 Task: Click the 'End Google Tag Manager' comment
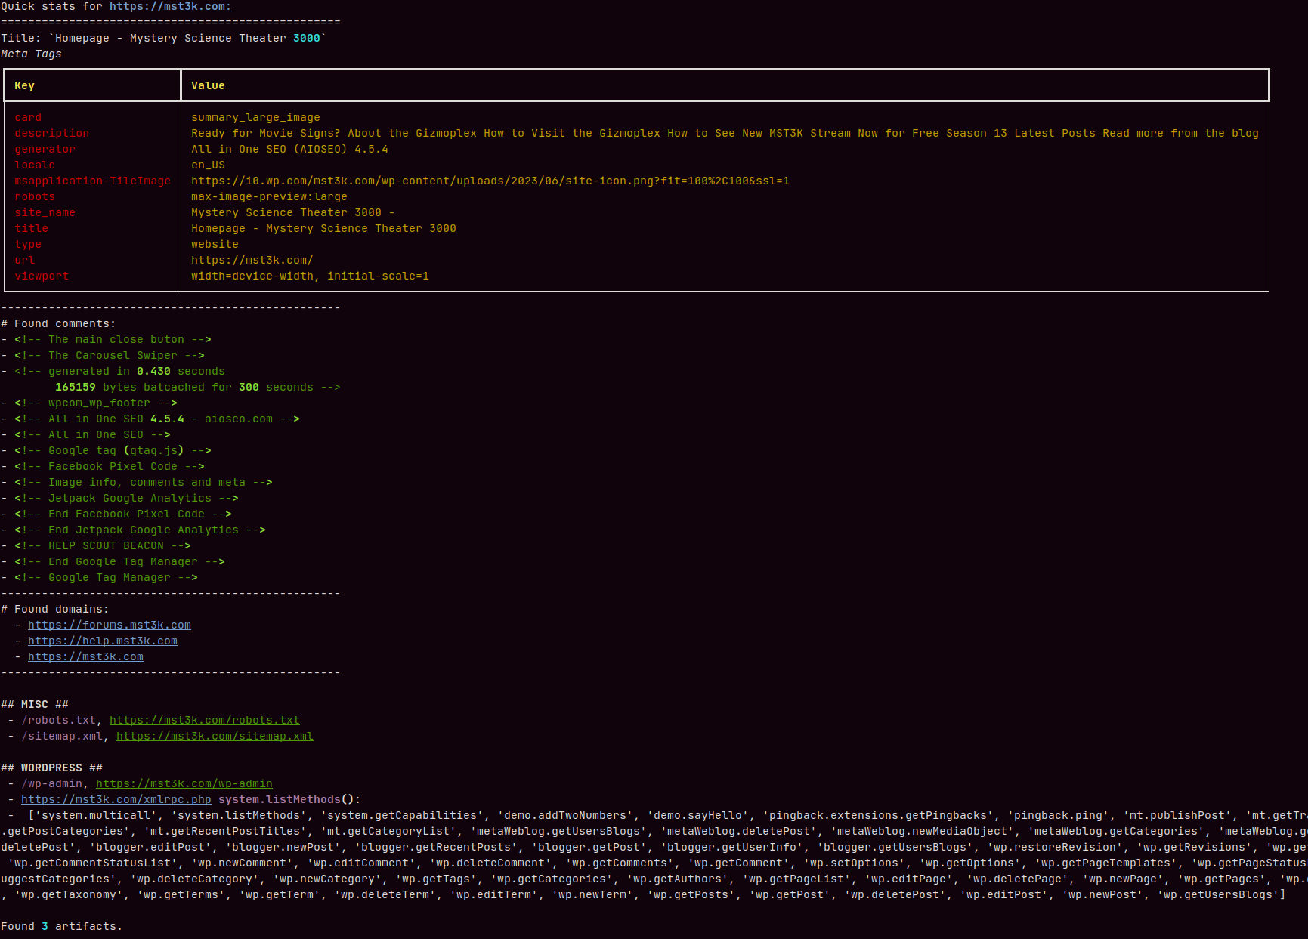(119, 561)
